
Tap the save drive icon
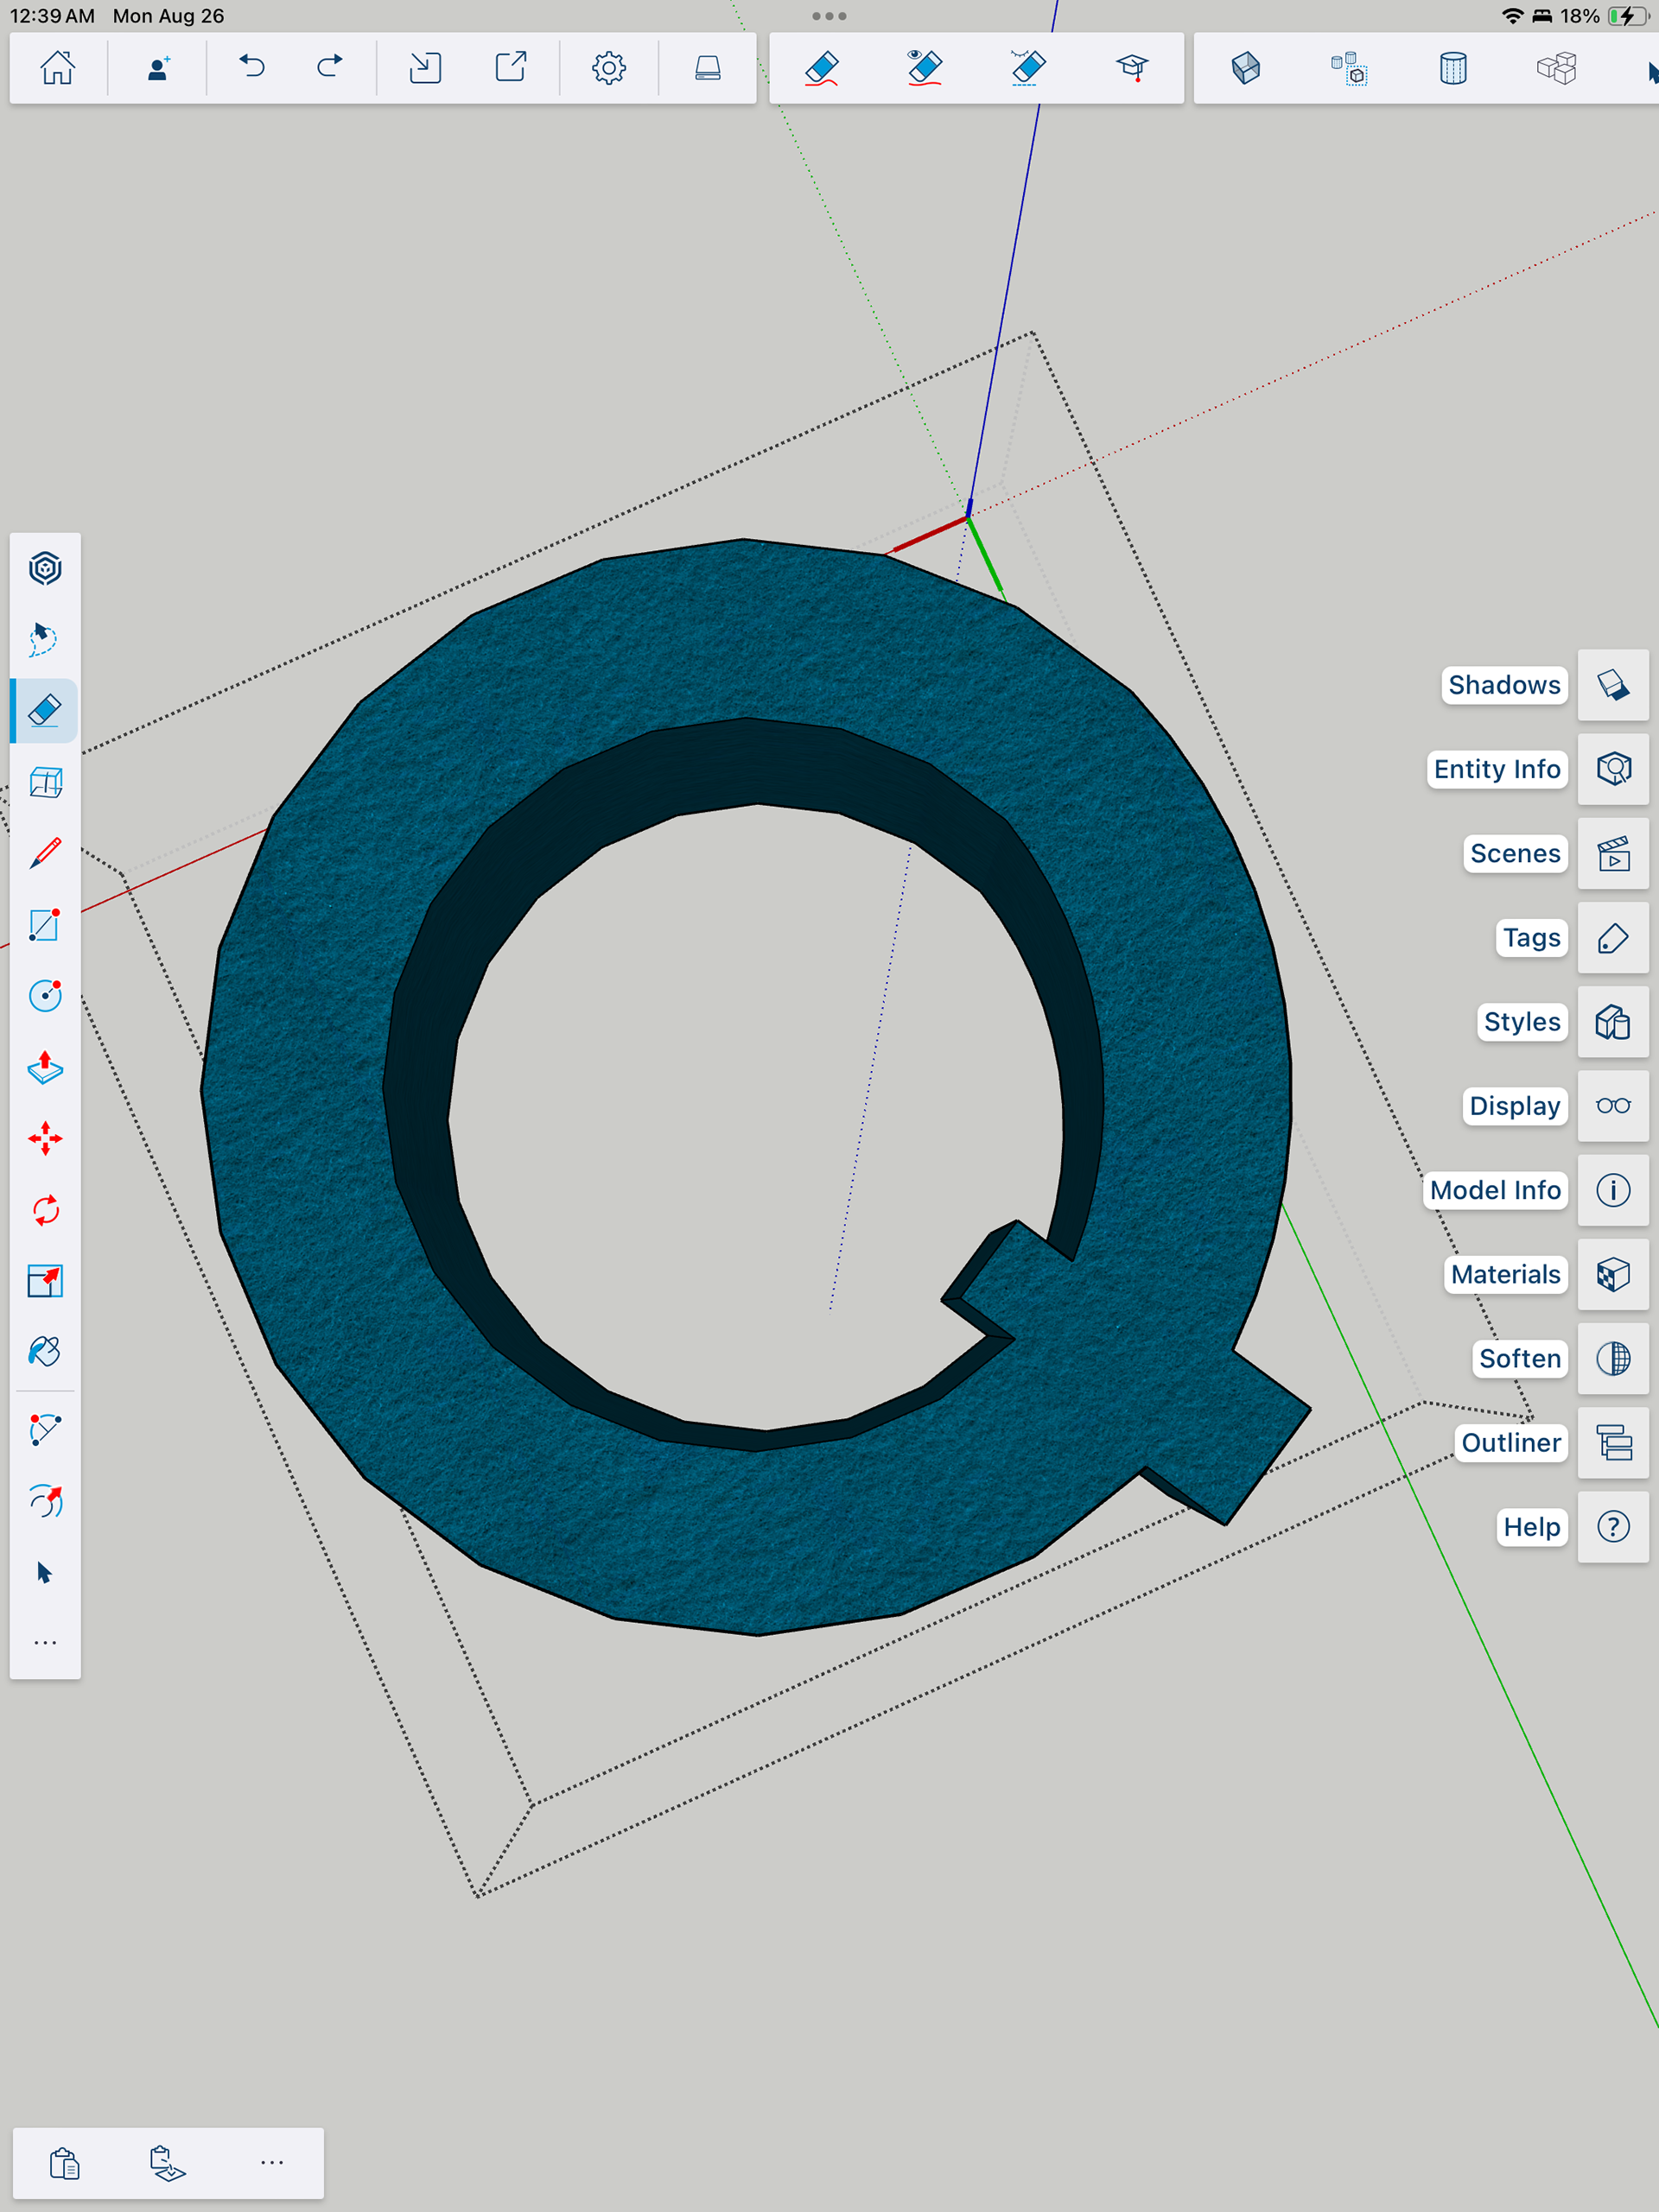(x=708, y=68)
